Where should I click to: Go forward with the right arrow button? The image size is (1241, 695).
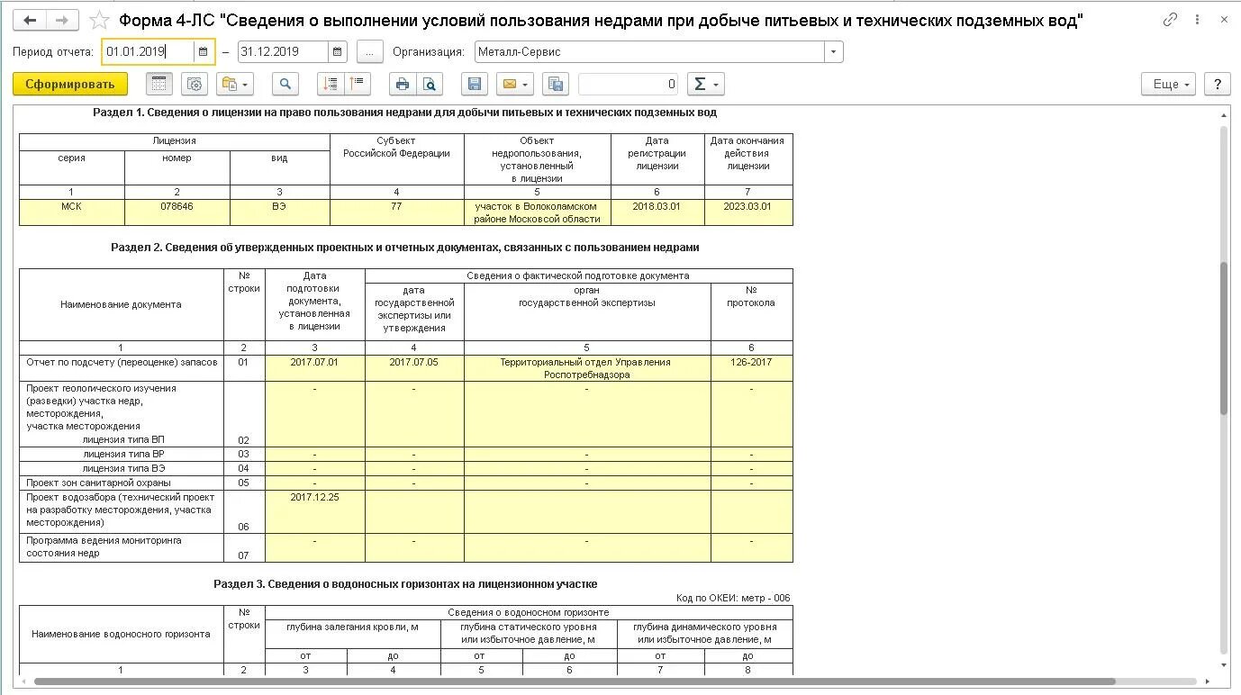click(x=62, y=20)
